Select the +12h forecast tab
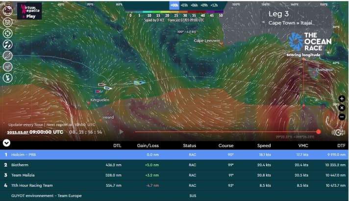This screenshot has width=349, height=201. point(214,5)
